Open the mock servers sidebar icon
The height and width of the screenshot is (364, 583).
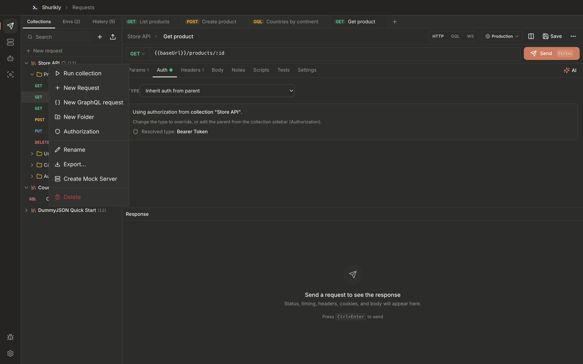(x=10, y=42)
